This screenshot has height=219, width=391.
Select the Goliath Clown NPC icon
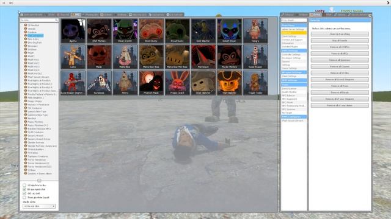[230, 31]
